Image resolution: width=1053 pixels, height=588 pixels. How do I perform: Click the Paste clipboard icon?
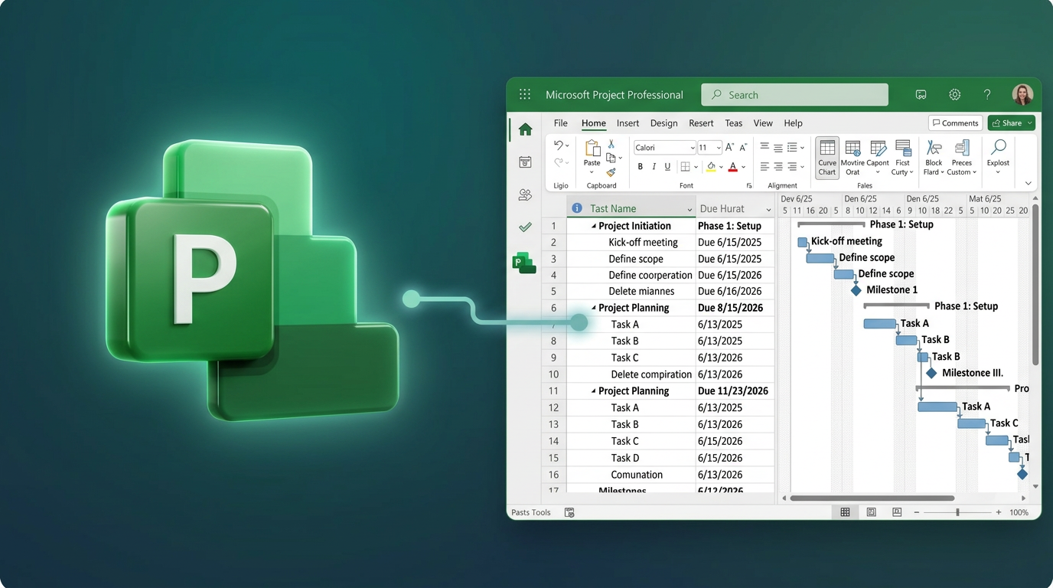click(x=592, y=149)
